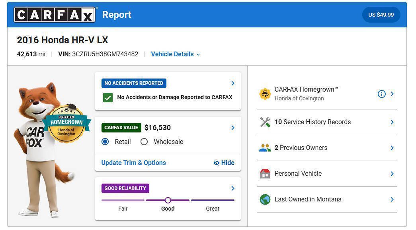The image size is (416, 230).
Task: Click the Homegrown info circle icon
Action: click(381, 94)
